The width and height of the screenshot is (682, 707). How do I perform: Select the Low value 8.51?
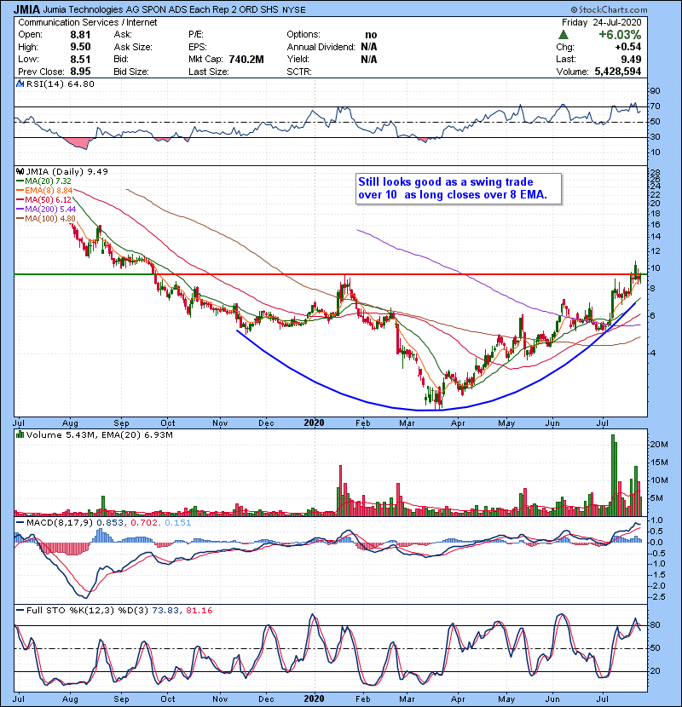pyautogui.click(x=80, y=59)
